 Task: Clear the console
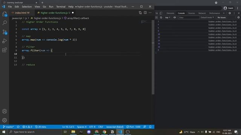click(161, 18)
